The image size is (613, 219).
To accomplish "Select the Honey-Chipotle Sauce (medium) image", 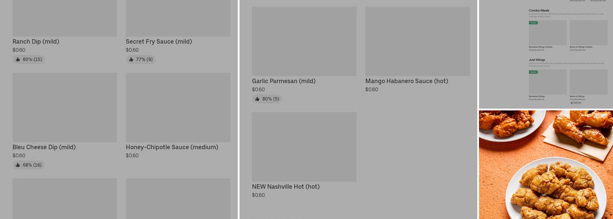I will pyautogui.click(x=178, y=107).
